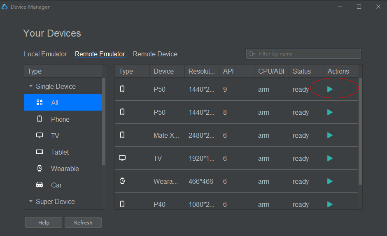Switch to Local Emulator tab

click(x=45, y=54)
